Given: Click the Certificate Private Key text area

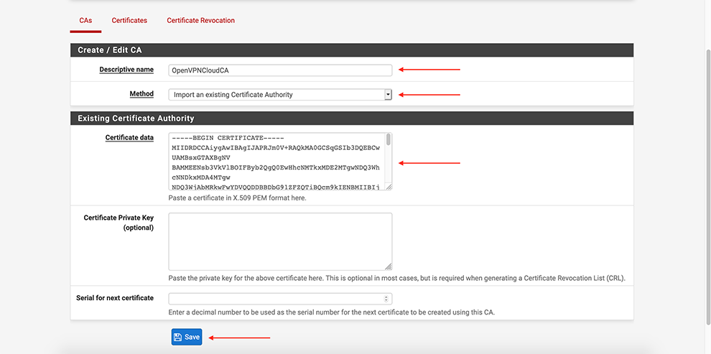Looking at the screenshot, I should [280, 241].
